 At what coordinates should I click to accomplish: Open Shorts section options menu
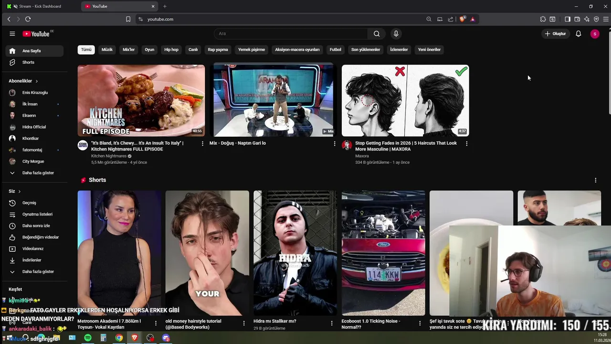595,180
